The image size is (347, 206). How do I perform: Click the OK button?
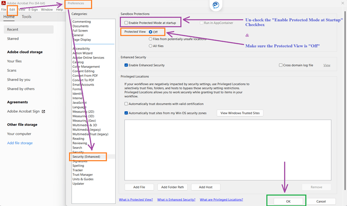(288, 201)
